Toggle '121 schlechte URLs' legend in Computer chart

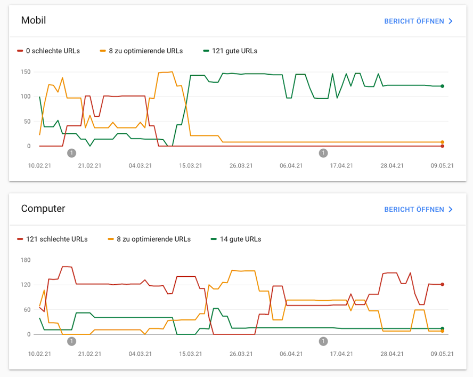(x=52, y=239)
